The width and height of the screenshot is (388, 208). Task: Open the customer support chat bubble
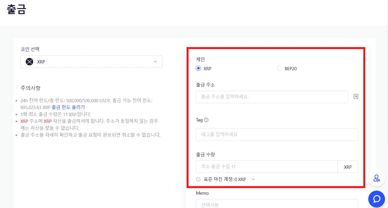(x=376, y=199)
